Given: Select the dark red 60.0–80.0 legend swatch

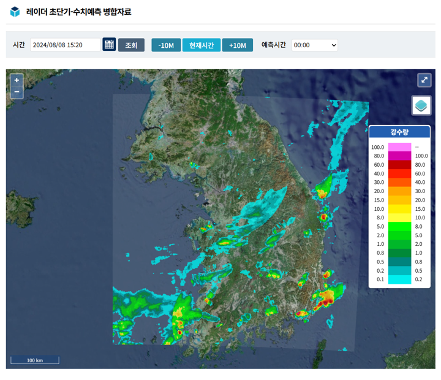Looking at the screenshot, I should [399, 165].
